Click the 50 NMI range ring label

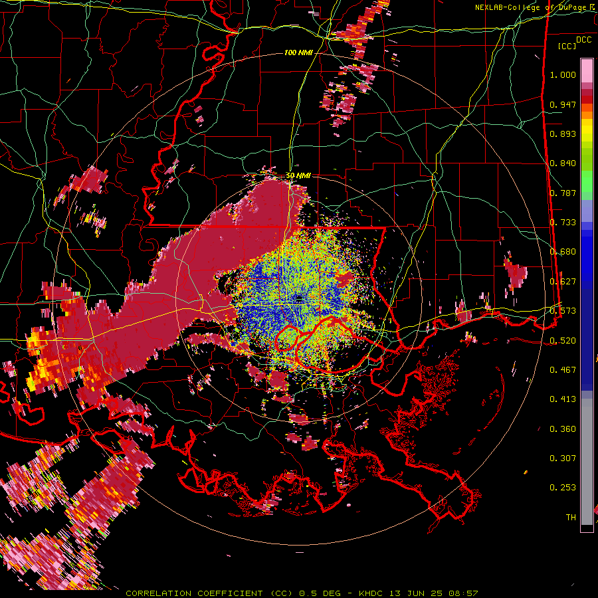pyautogui.click(x=298, y=175)
